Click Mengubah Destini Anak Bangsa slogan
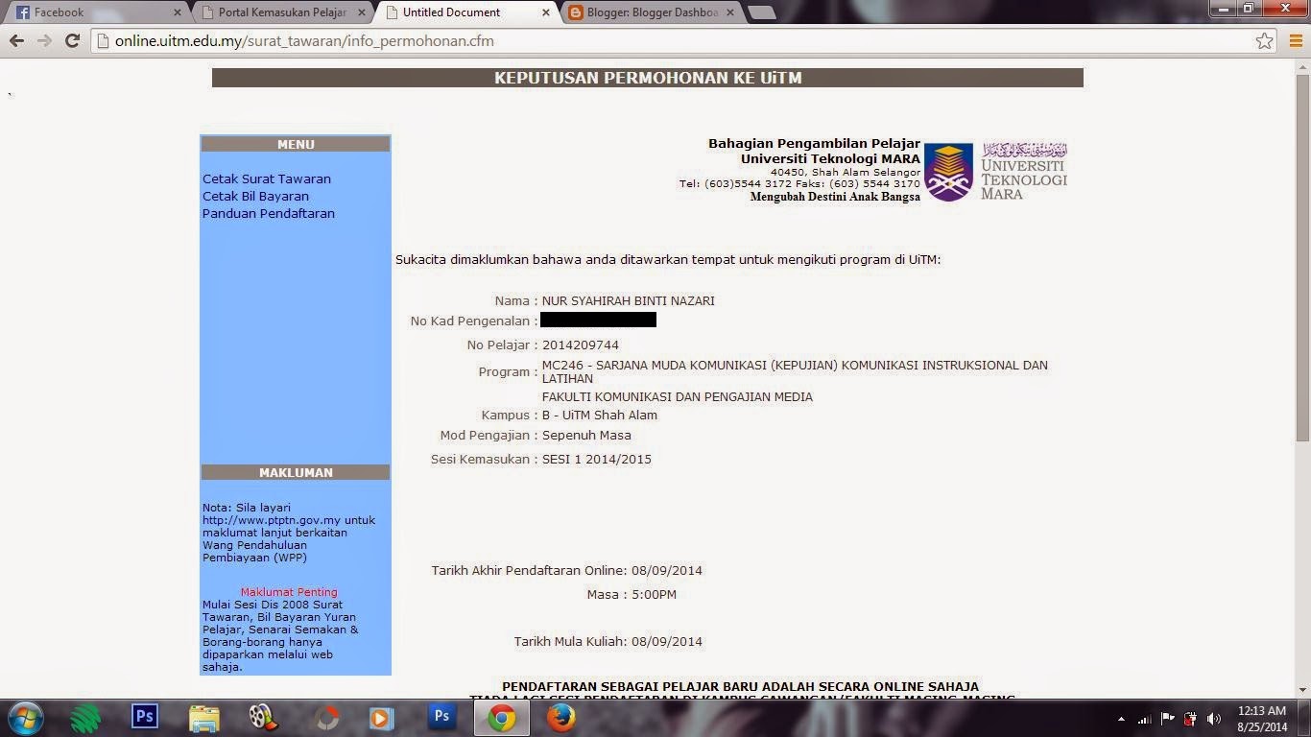This screenshot has width=1311, height=737. 835,197
